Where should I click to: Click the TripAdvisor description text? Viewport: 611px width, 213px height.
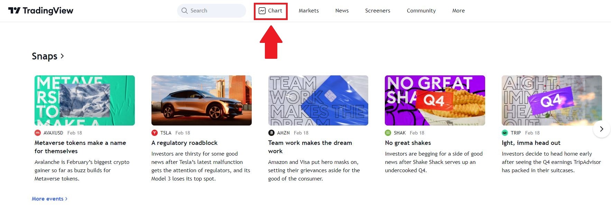pyautogui.click(x=552, y=162)
